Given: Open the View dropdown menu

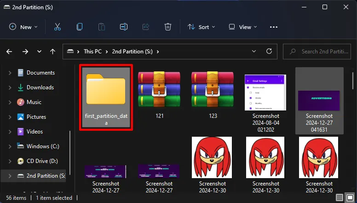Looking at the screenshot, I should [243, 27].
